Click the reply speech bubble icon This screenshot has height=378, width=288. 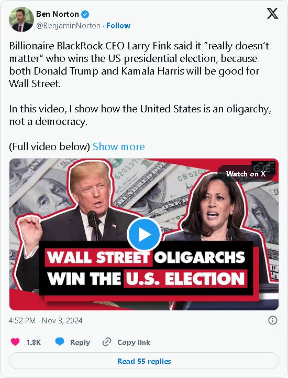pos(59,342)
